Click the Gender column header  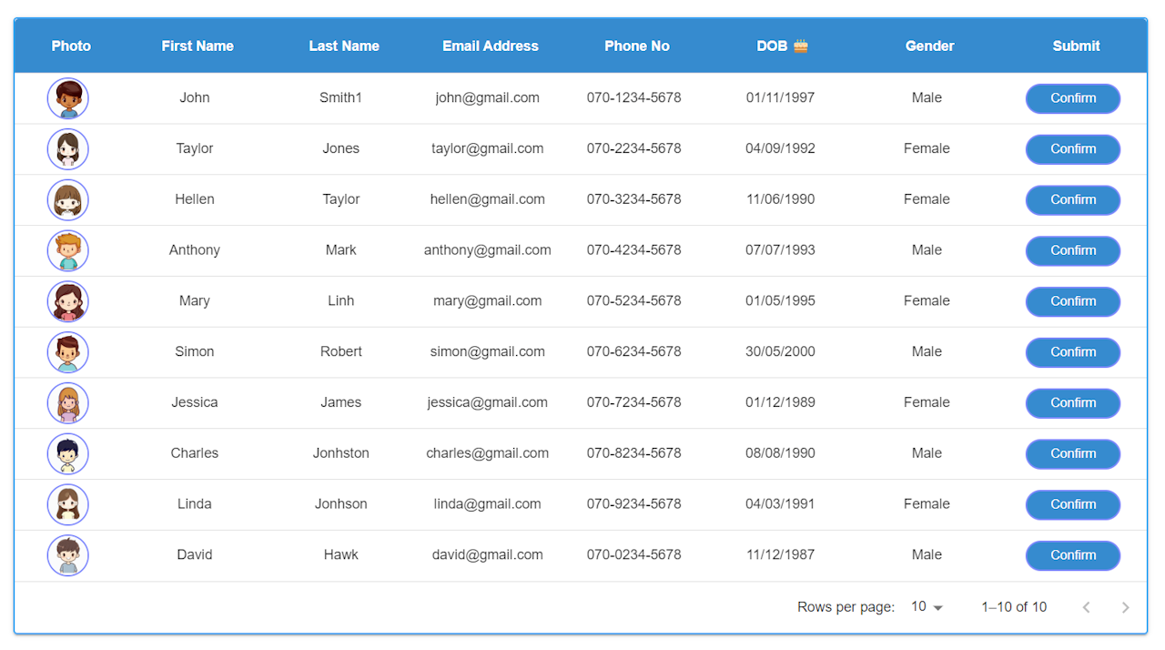click(930, 46)
